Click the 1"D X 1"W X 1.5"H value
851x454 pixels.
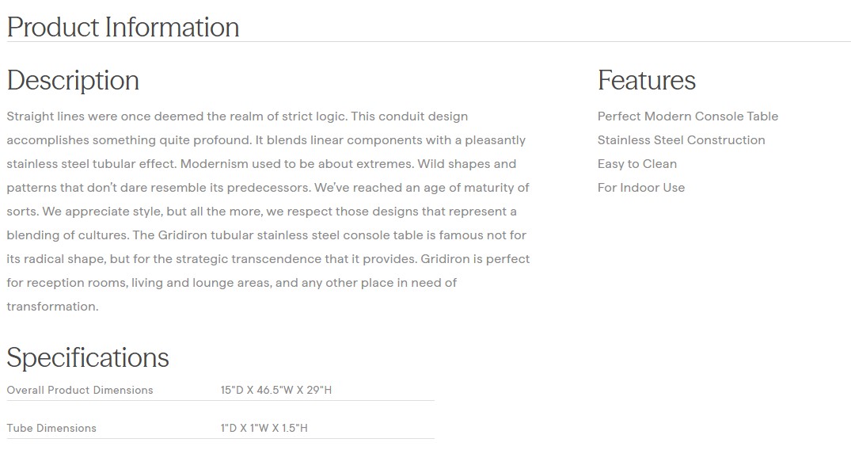(264, 428)
